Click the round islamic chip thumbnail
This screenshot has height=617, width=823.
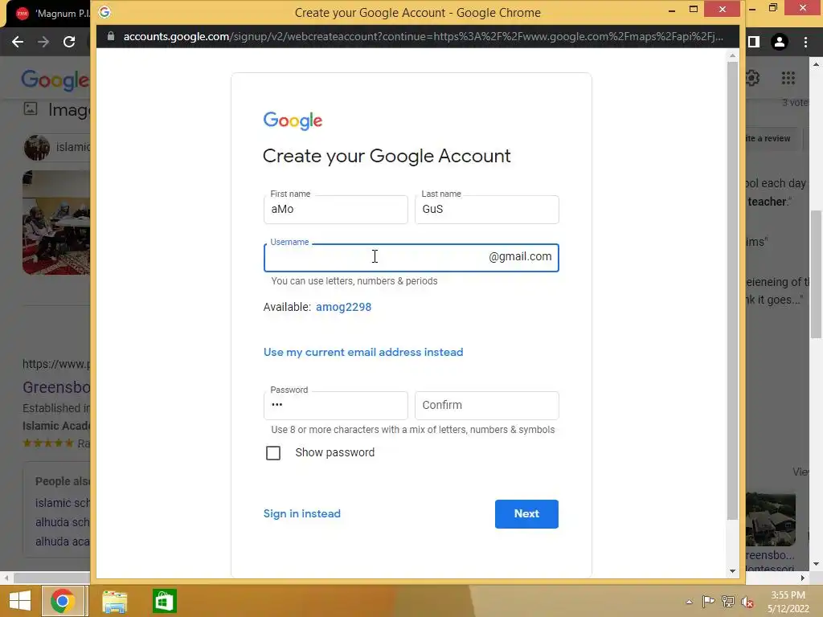pos(37,148)
